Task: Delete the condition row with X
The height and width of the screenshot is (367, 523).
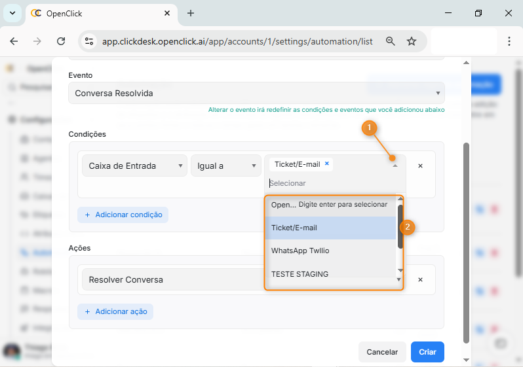Action: pos(420,166)
